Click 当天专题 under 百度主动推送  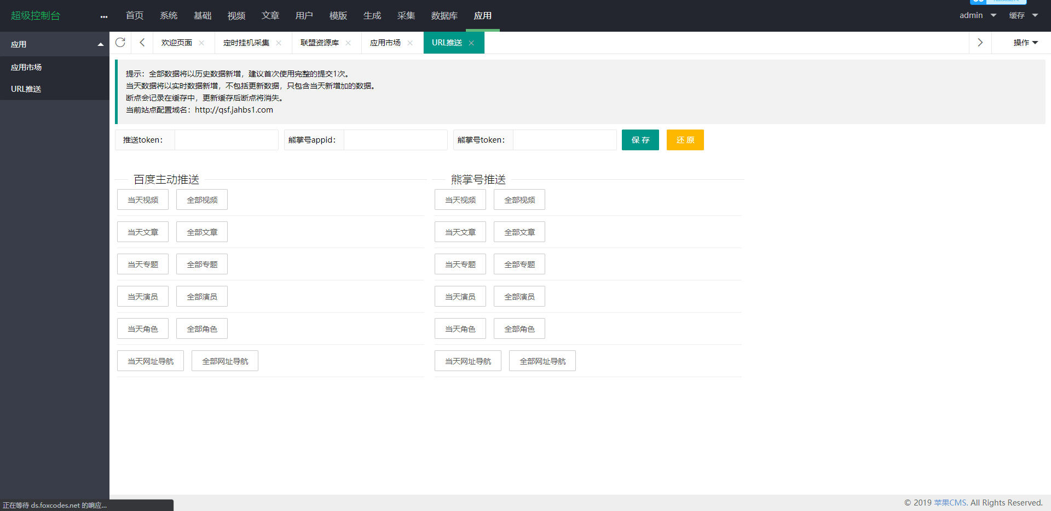pos(143,264)
